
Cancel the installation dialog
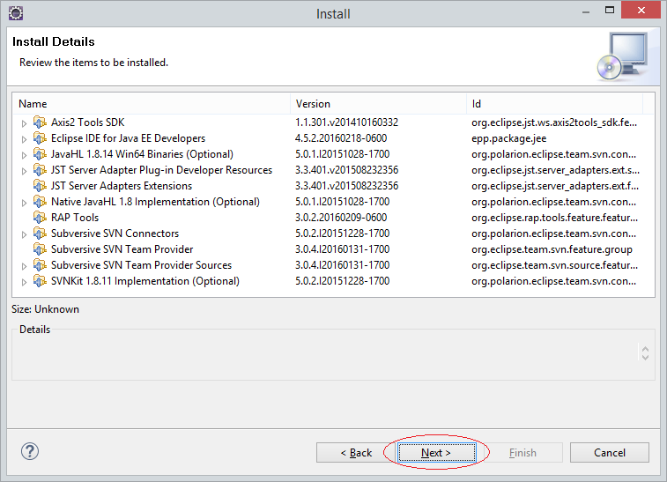[x=610, y=453]
